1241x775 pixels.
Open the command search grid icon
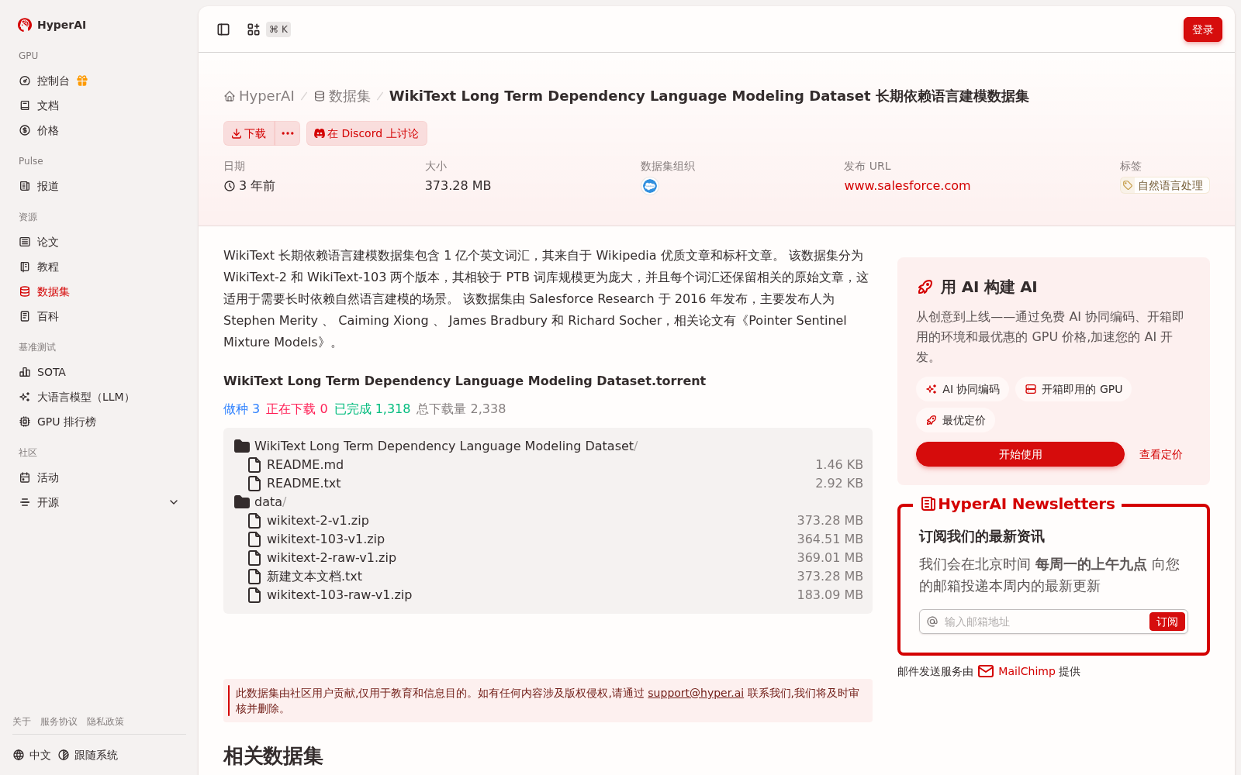coord(254,29)
